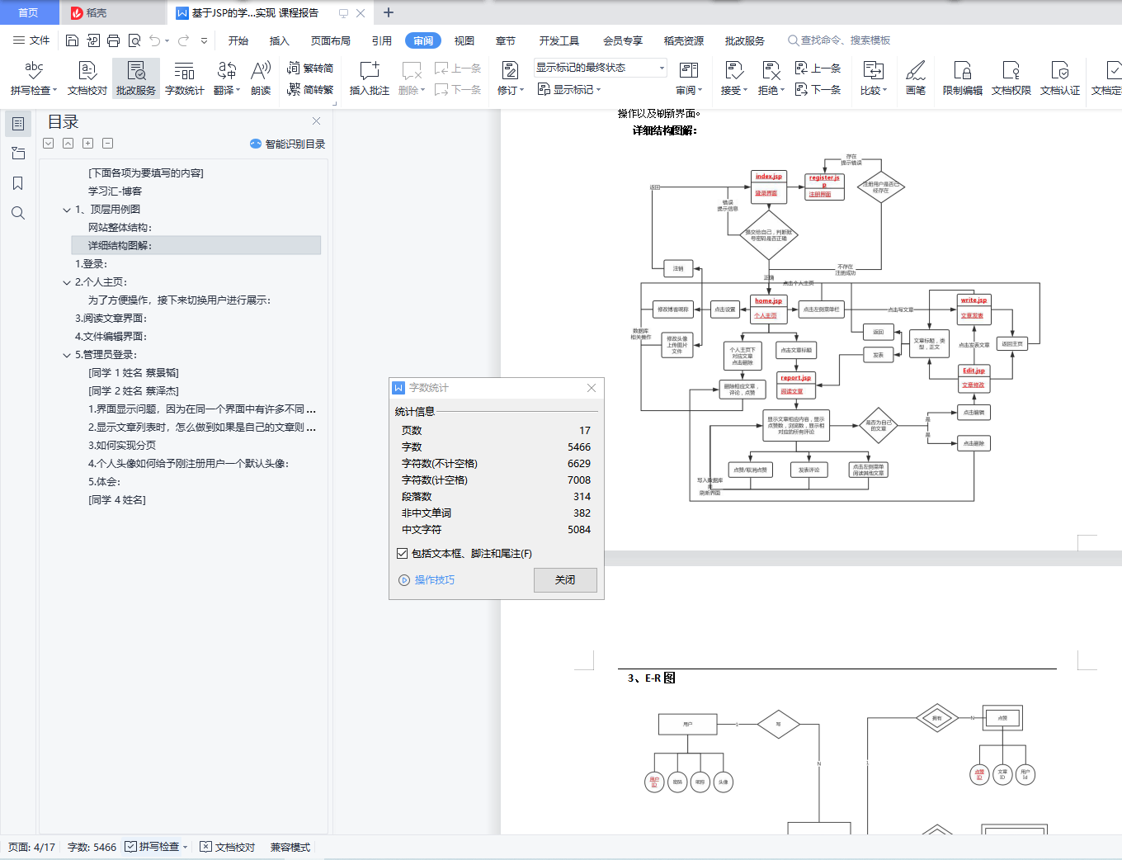The width and height of the screenshot is (1122, 860).
Task: Click the 查找命令、搜索模板 search field
Action: (x=839, y=40)
